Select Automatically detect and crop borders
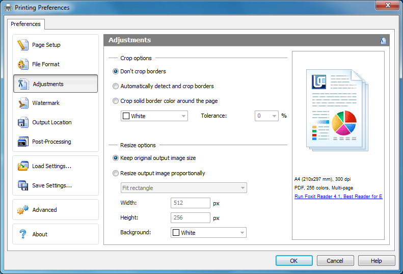The width and height of the screenshot is (403, 274). [x=116, y=86]
